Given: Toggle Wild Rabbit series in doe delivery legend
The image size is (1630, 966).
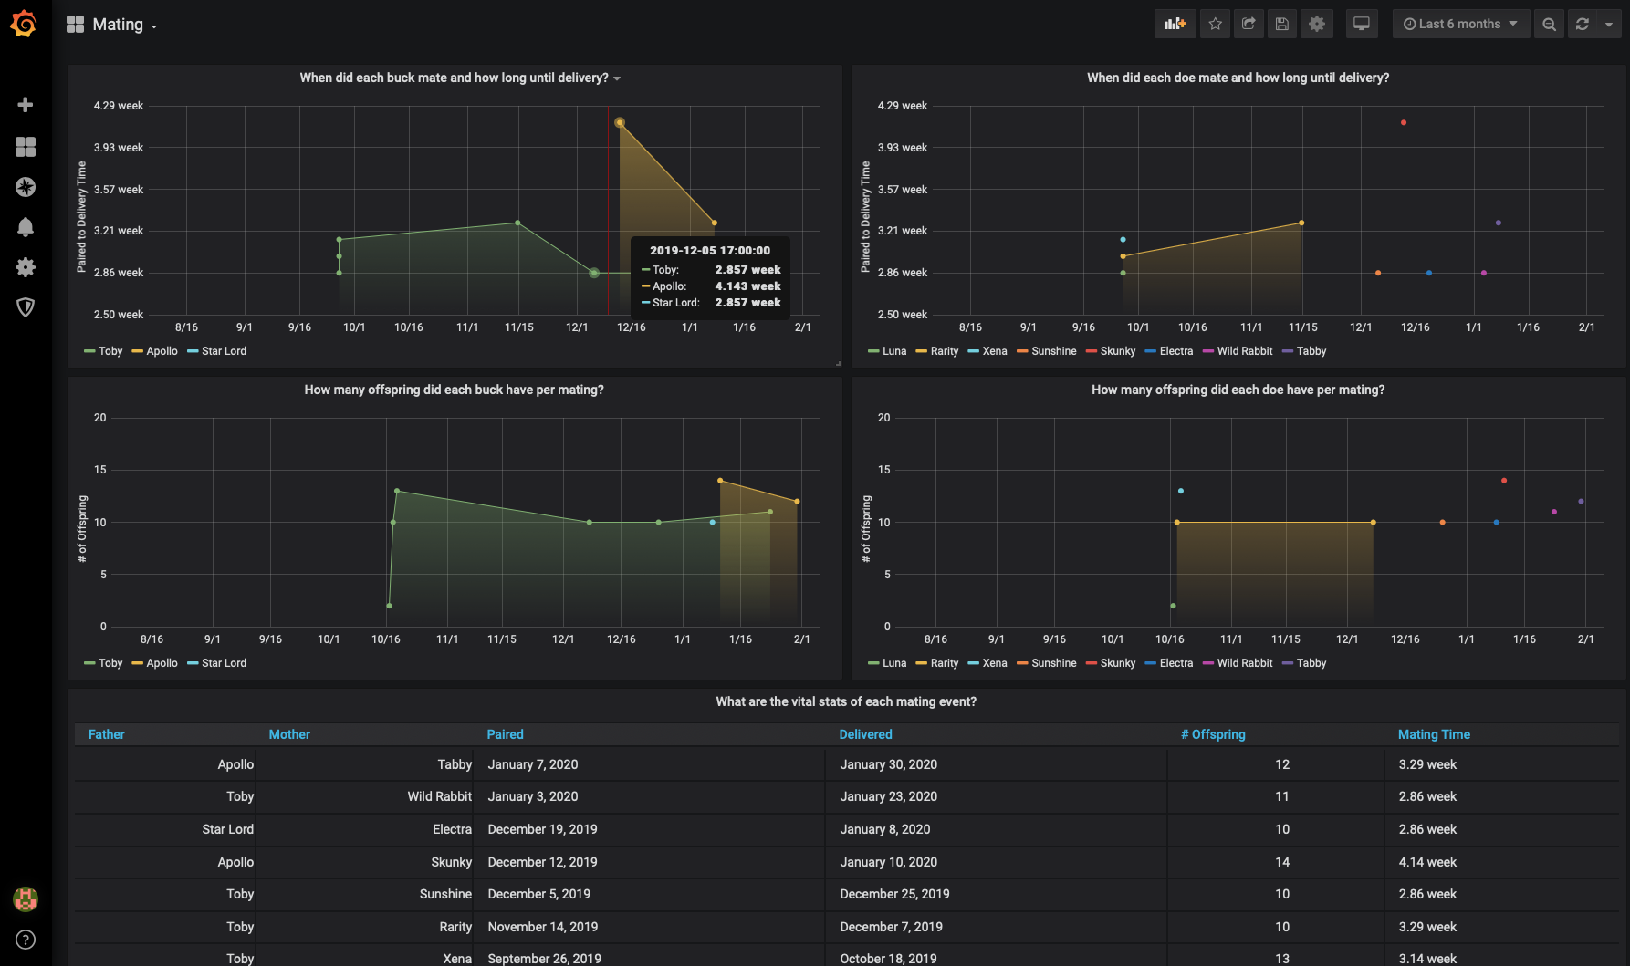Looking at the screenshot, I should pos(1244,351).
